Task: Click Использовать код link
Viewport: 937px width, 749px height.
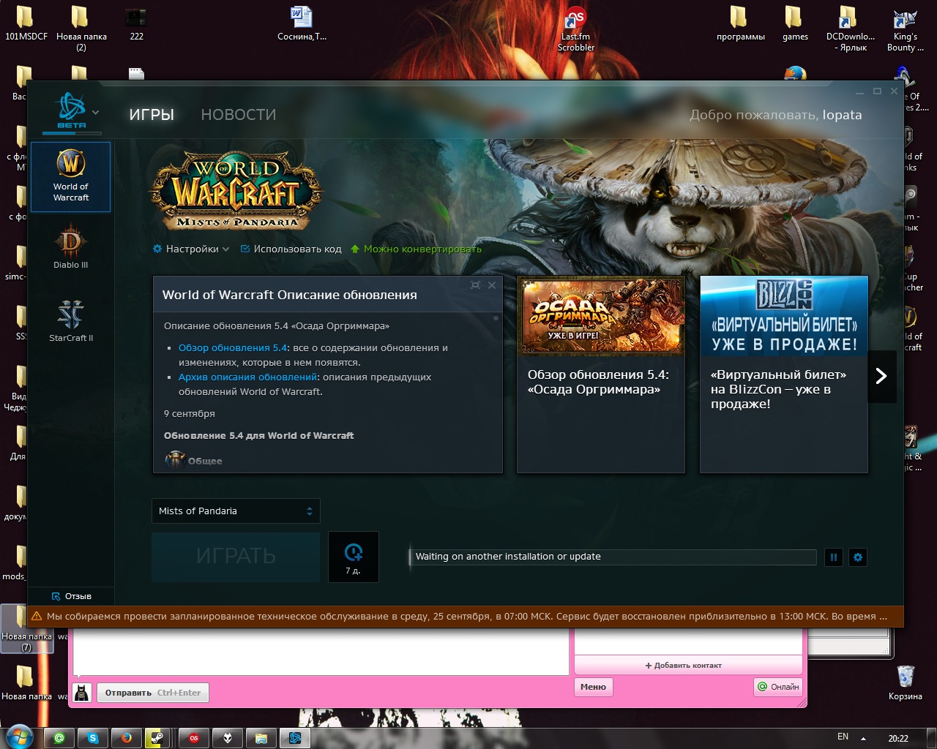Action: [x=291, y=249]
